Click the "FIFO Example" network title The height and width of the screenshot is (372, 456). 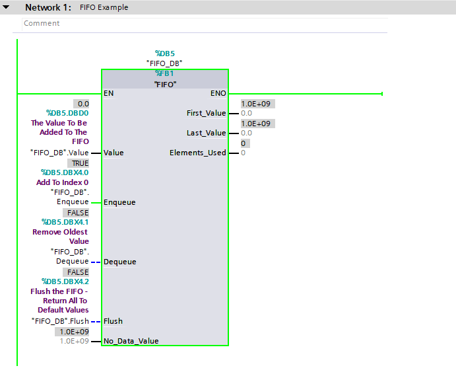pyautogui.click(x=104, y=7)
